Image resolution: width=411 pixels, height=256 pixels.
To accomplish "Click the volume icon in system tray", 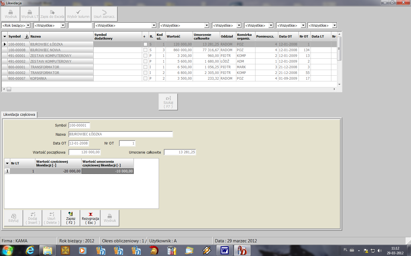I will 380,251.
